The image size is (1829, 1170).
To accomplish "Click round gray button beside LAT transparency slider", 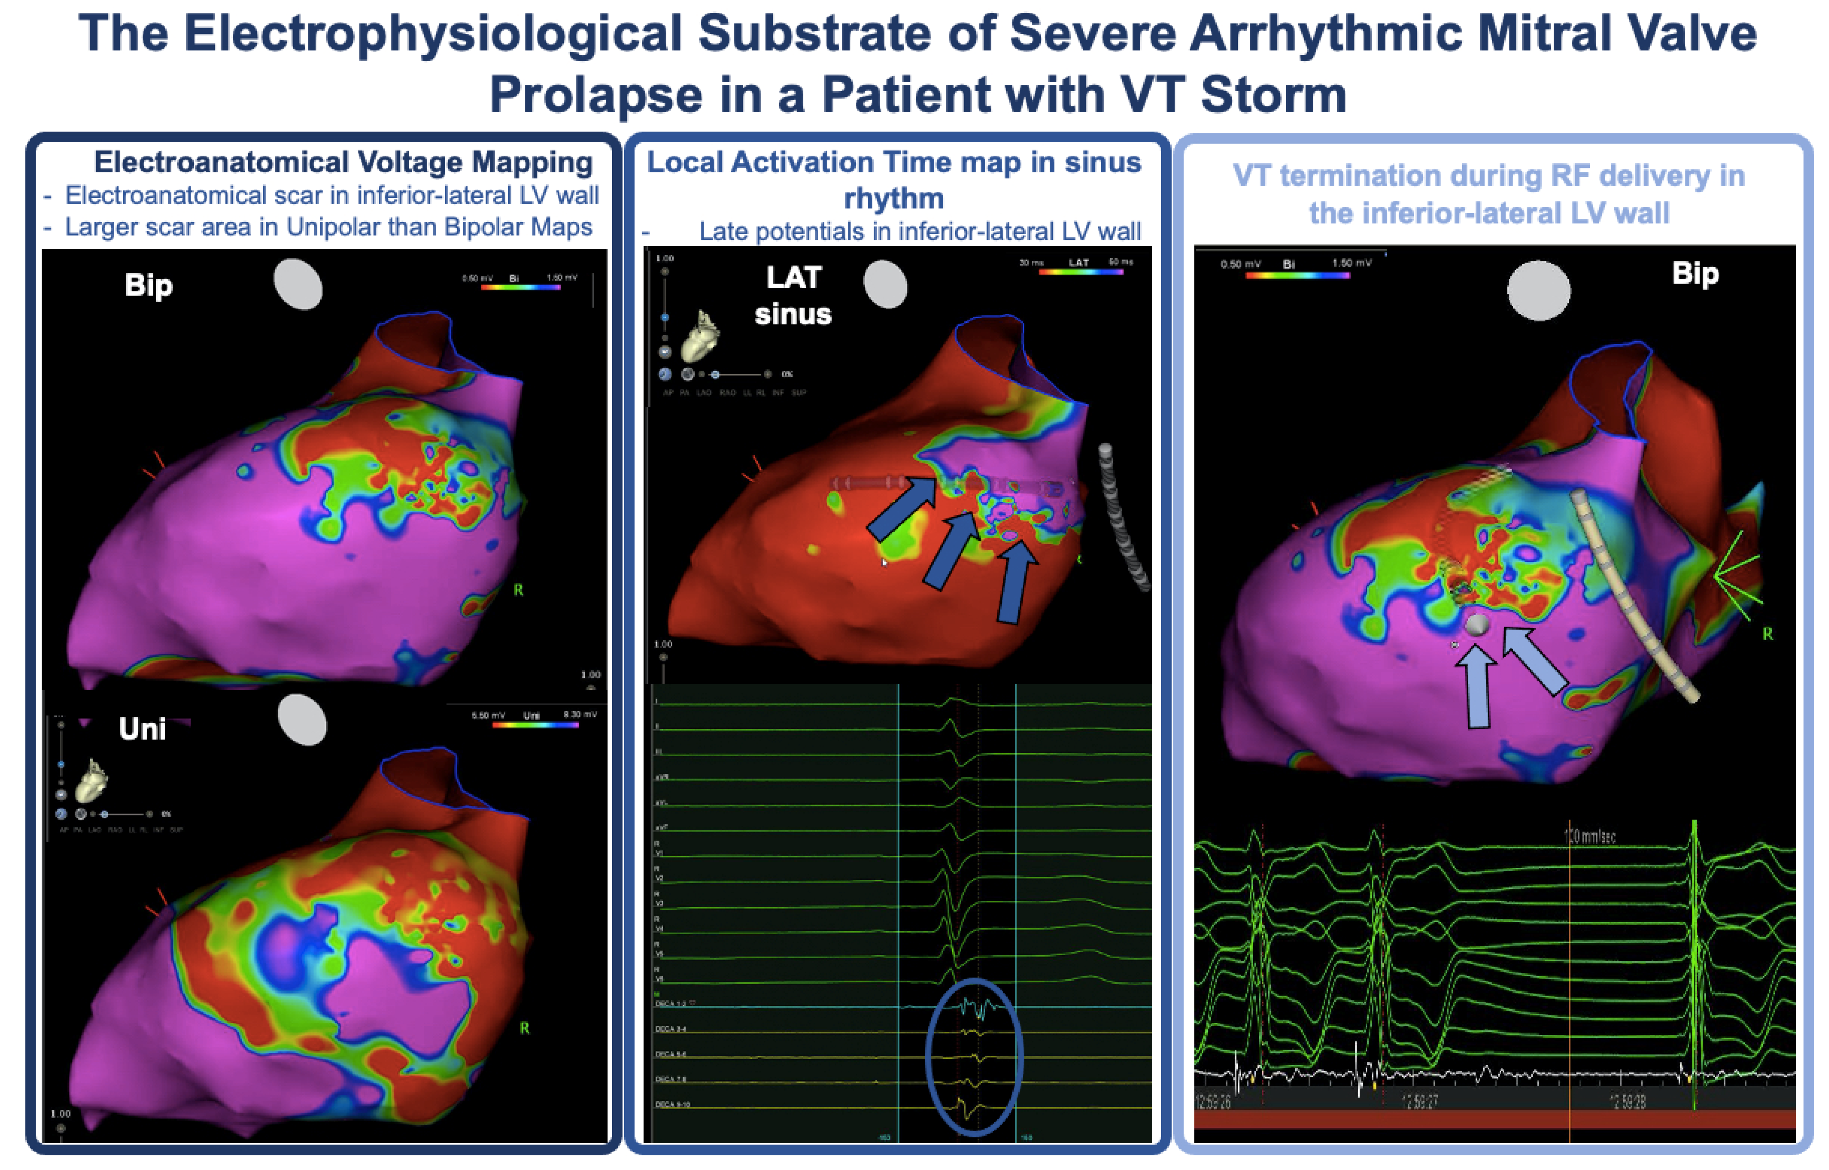I will tap(688, 375).
